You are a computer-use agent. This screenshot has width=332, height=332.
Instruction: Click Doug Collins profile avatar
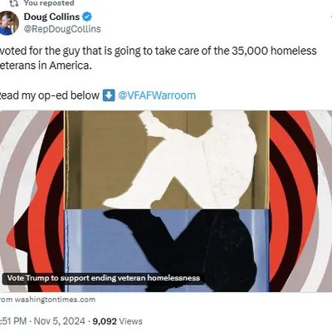[x=8, y=23]
